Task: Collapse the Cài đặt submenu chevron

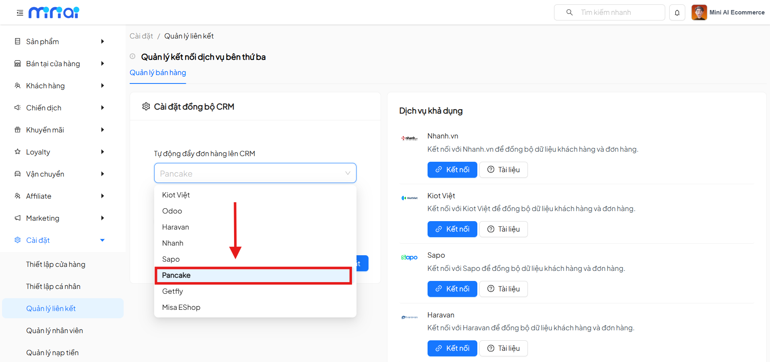Action: [x=103, y=240]
